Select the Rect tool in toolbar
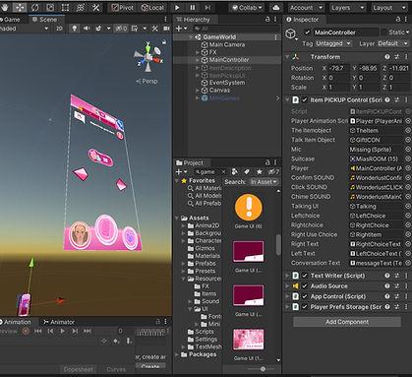Screen dimensions: 412x377 pos(65,7)
